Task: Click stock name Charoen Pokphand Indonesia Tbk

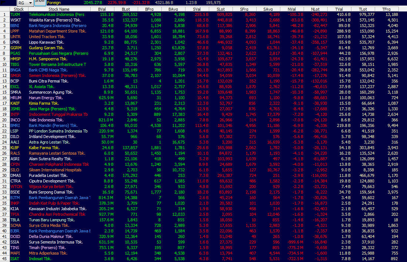Action: (59, 164)
